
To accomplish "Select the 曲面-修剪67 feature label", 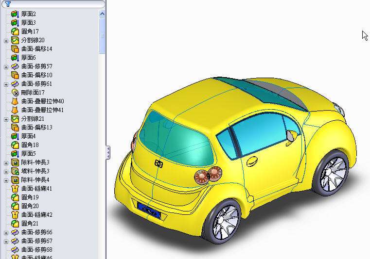I will coord(37,241).
